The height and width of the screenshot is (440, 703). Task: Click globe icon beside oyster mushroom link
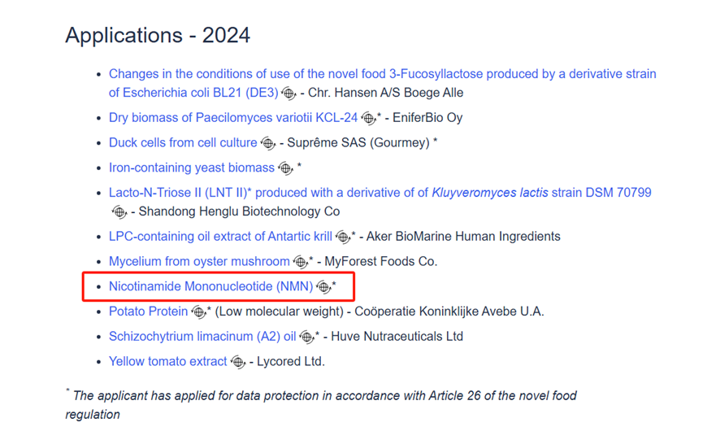pyautogui.click(x=301, y=262)
